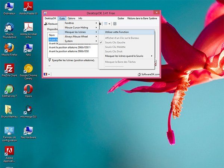Click Quitter in the menu bar
This screenshot has height=168, width=224.
(x=121, y=18)
